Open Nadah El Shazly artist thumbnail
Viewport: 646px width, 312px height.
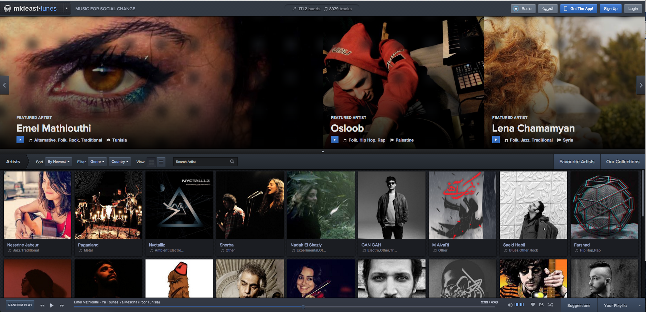(321, 205)
